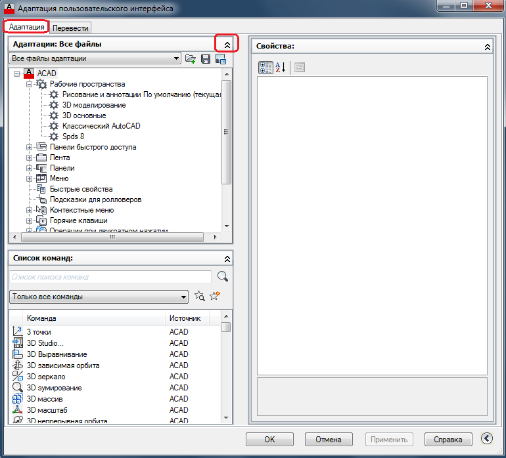Click the 3D зависимая орбита icon
This screenshot has width=506, height=458.
(x=18, y=365)
